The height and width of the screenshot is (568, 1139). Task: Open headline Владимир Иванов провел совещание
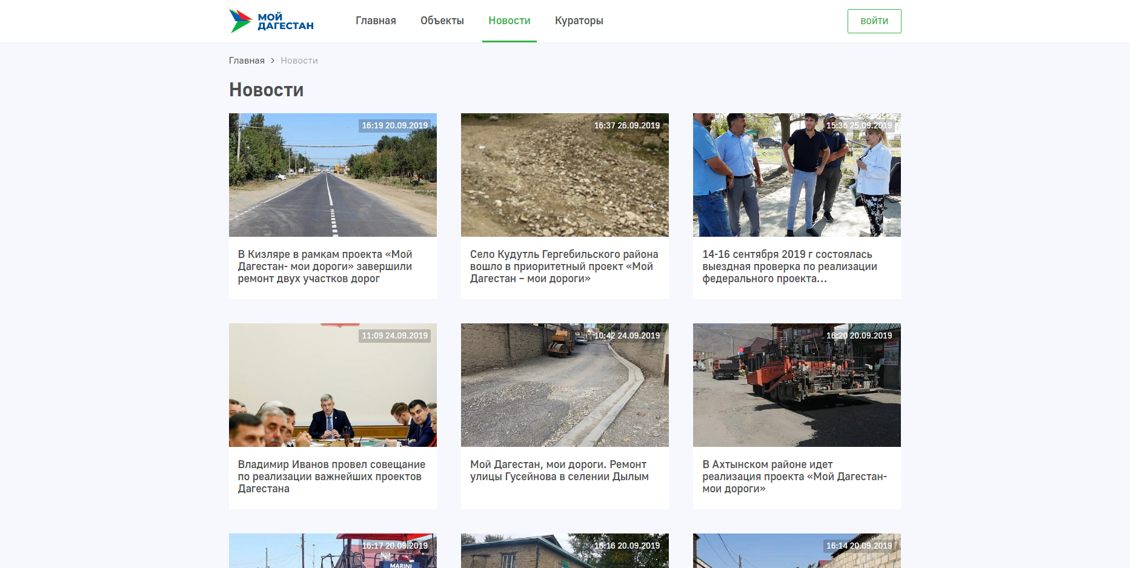[x=331, y=477]
